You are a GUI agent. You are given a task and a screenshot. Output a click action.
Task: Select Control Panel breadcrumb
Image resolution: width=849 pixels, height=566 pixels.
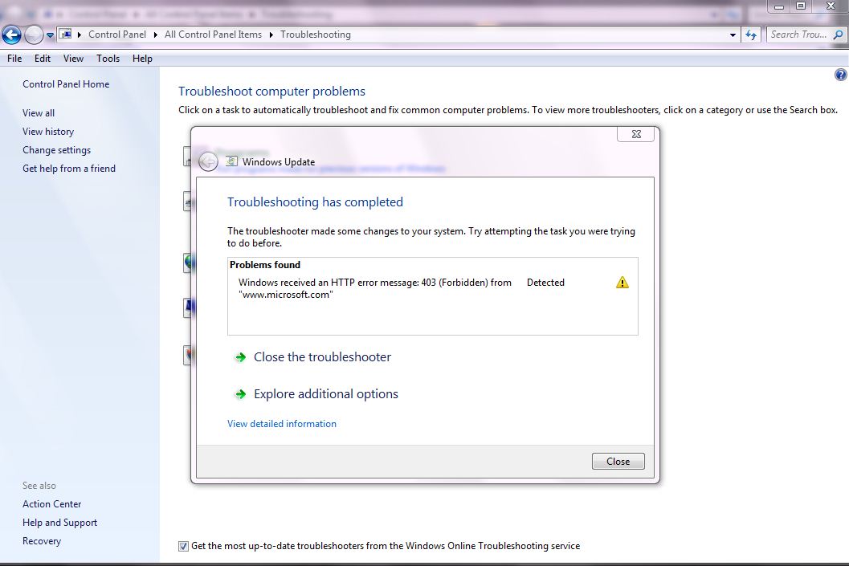pos(117,35)
